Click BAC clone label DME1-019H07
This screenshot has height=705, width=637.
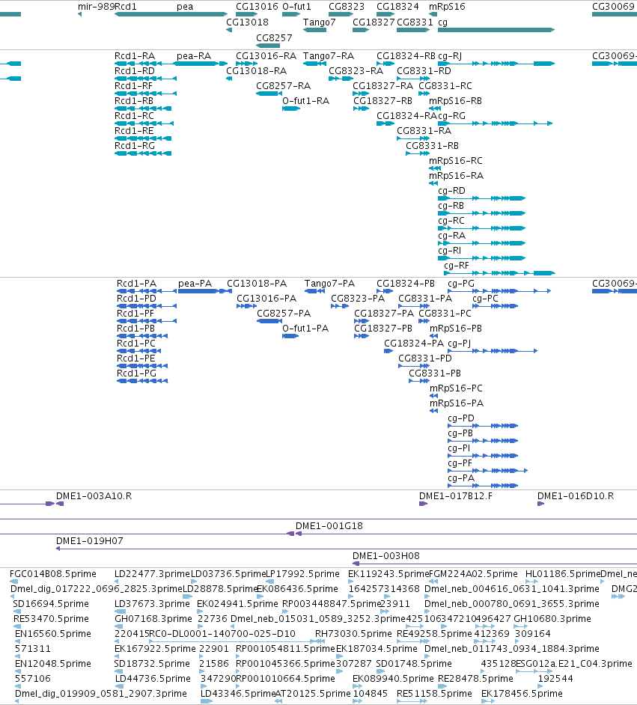click(x=90, y=541)
